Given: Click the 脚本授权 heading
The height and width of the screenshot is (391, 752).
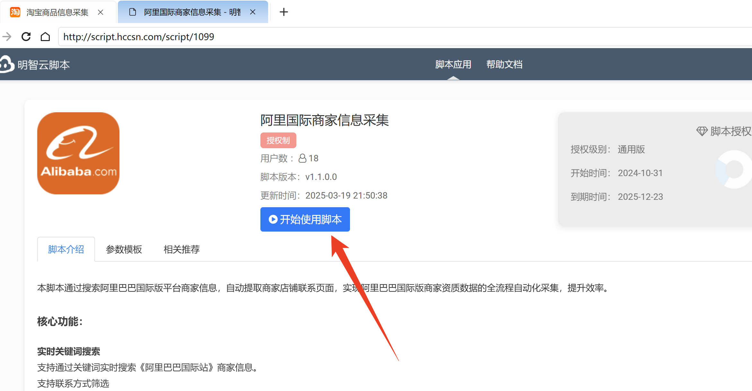Looking at the screenshot, I should [731, 131].
